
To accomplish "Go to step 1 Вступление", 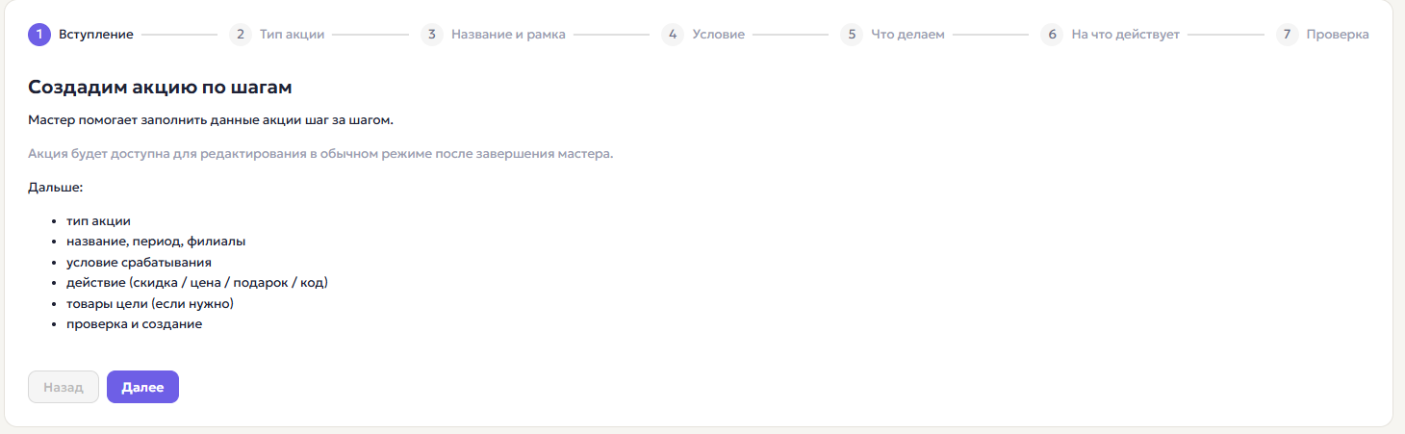I will pyautogui.click(x=81, y=35).
